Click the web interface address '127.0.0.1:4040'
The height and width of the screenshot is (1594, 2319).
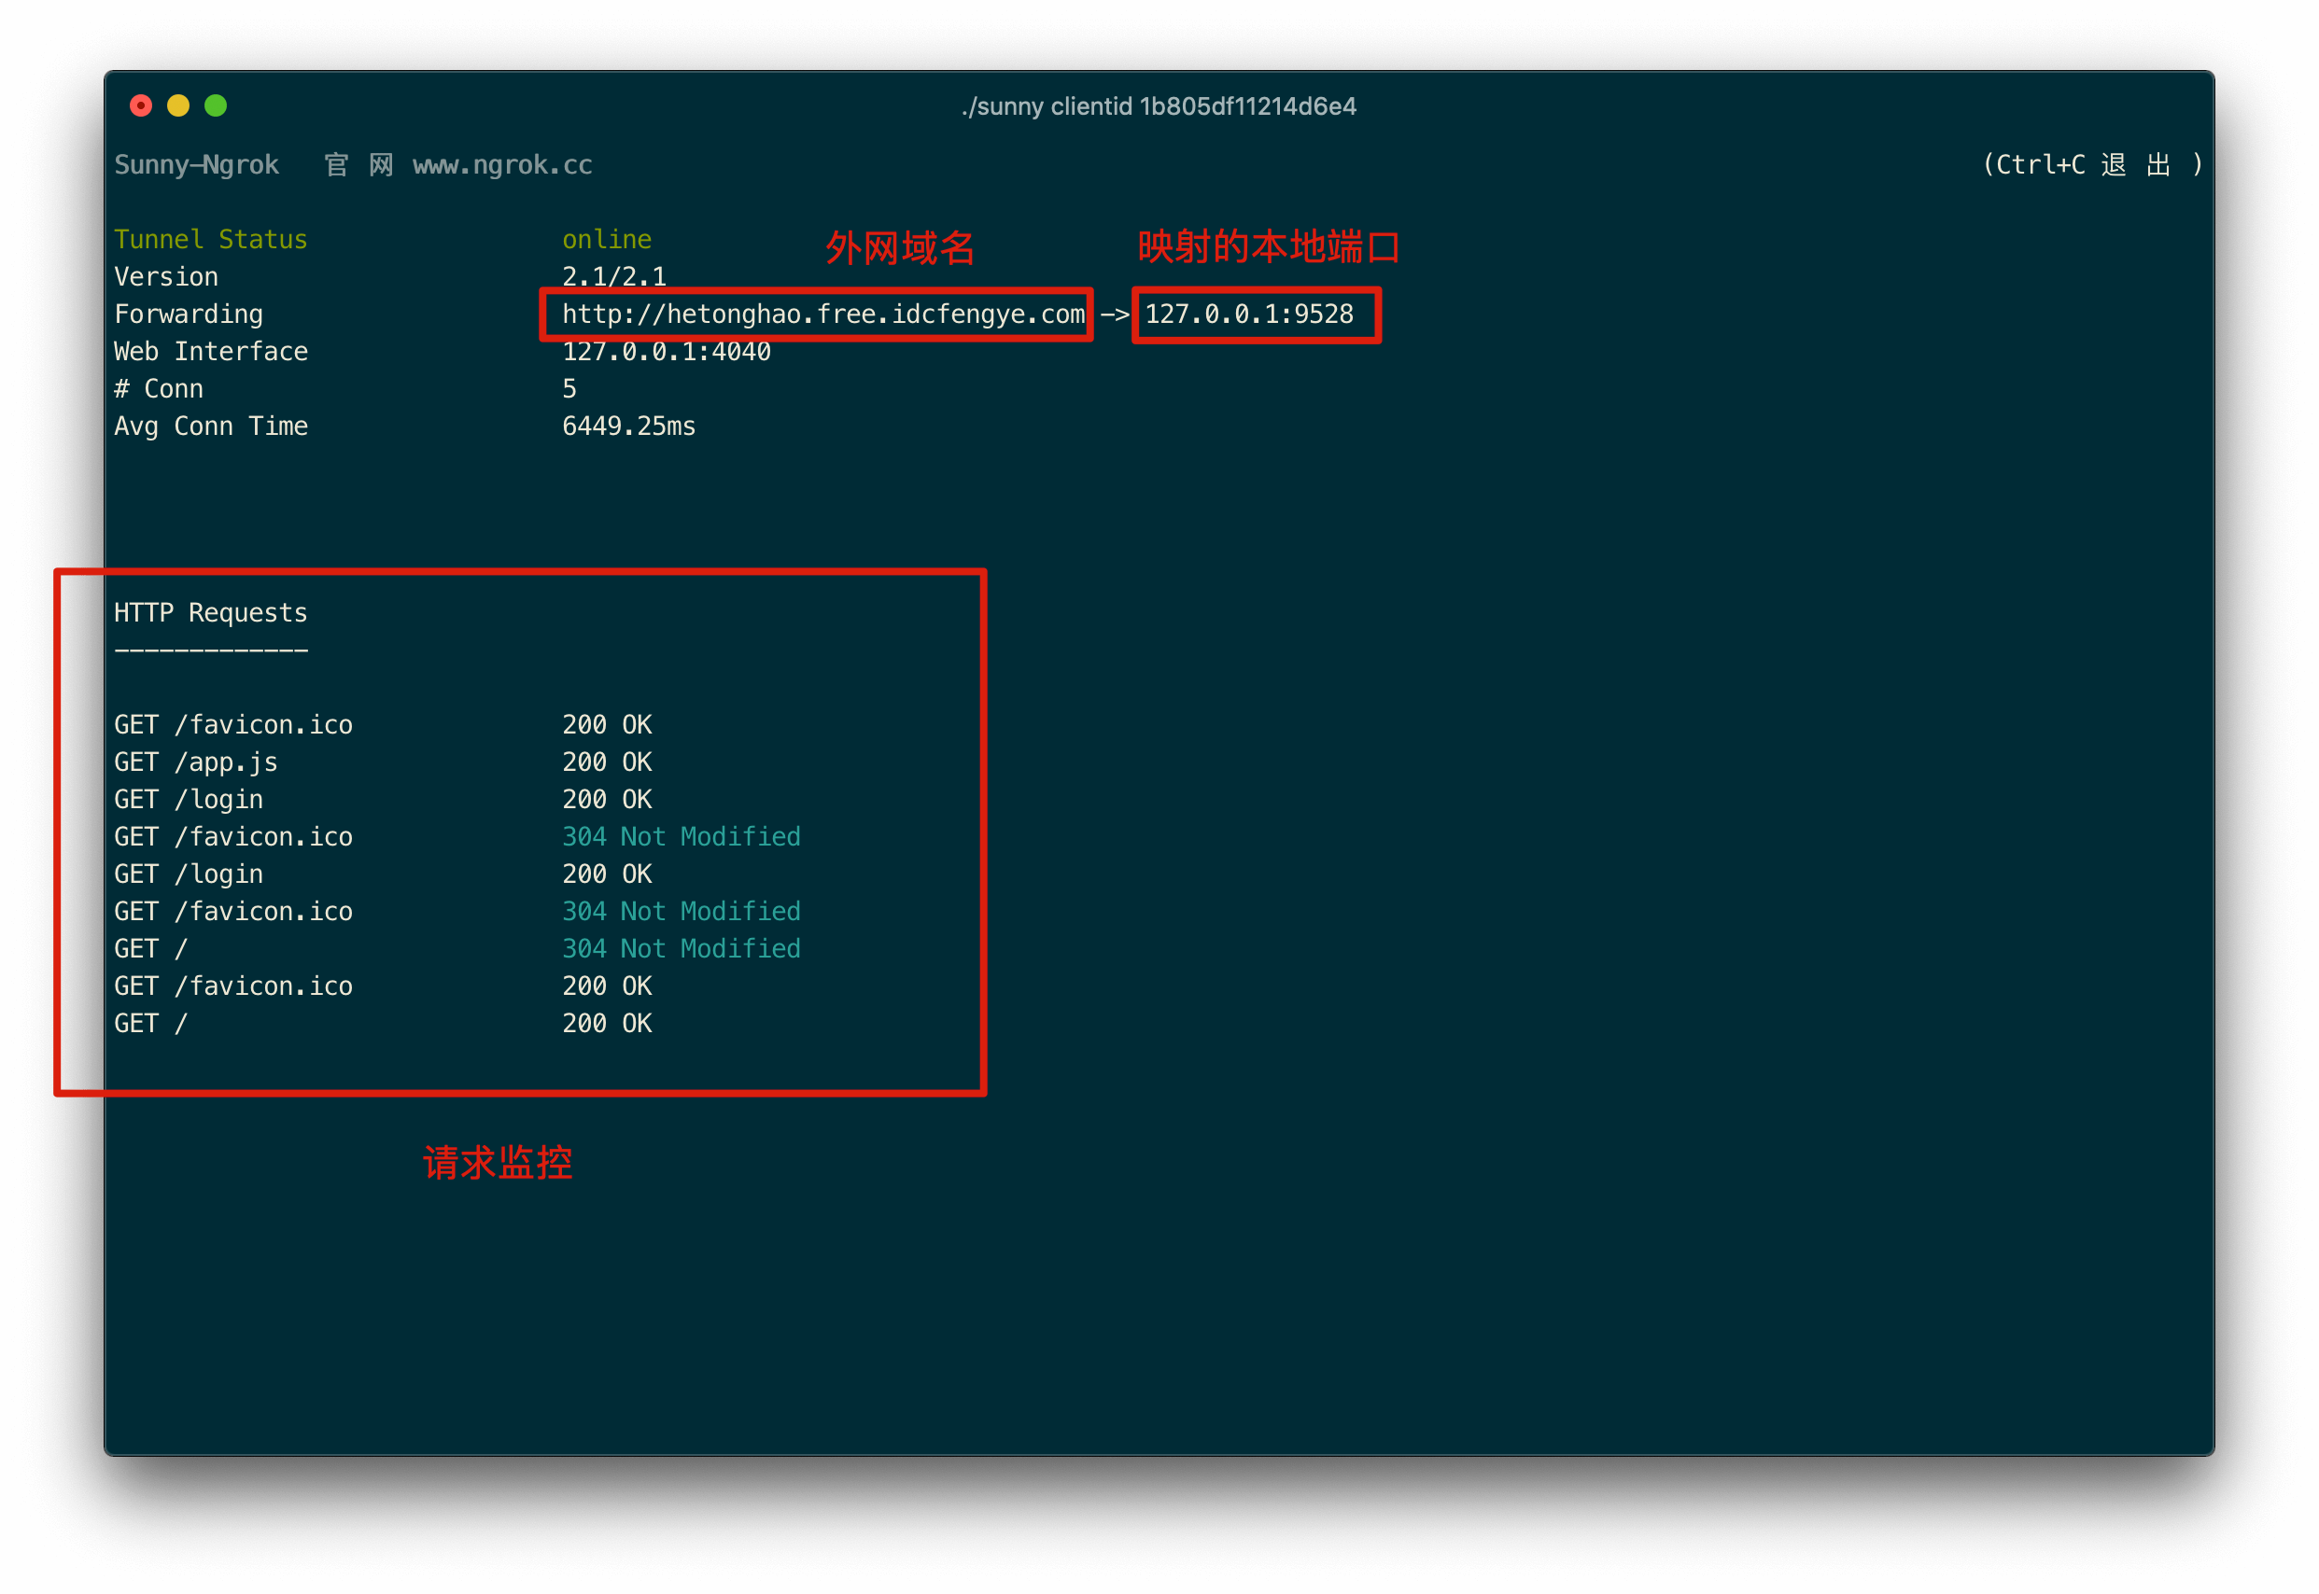coord(667,352)
